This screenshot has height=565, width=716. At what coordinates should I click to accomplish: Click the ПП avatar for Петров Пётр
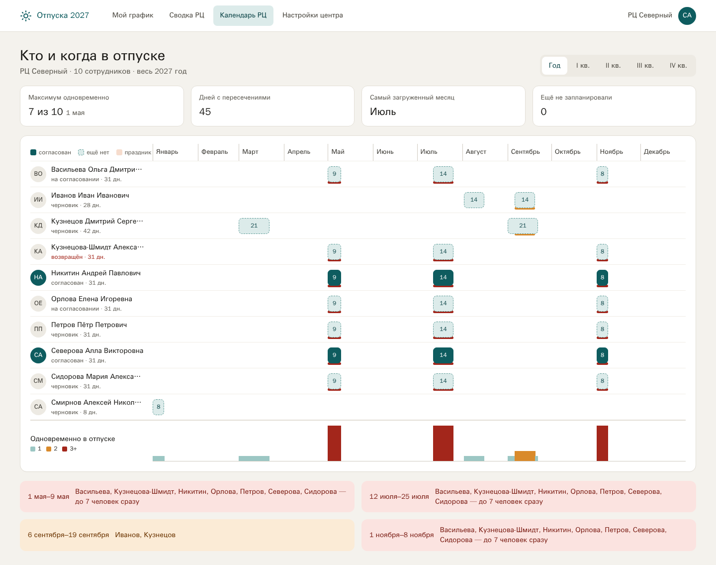click(38, 329)
